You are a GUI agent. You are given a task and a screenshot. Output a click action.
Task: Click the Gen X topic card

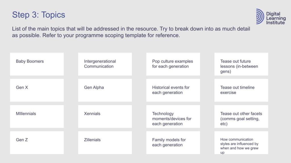[37, 90]
